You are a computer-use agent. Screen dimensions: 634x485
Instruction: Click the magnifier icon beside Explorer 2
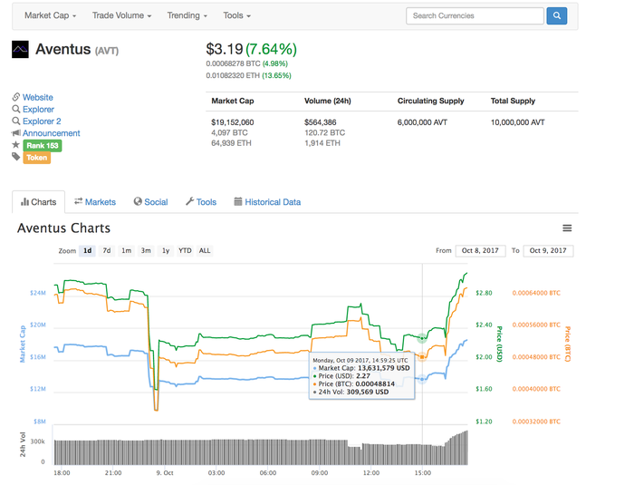tap(16, 121)
